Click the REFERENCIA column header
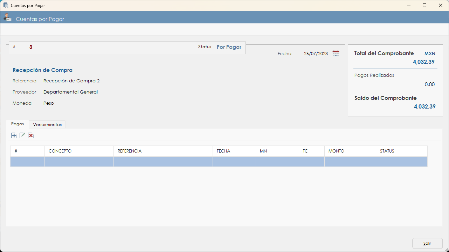 click(163, 151)
